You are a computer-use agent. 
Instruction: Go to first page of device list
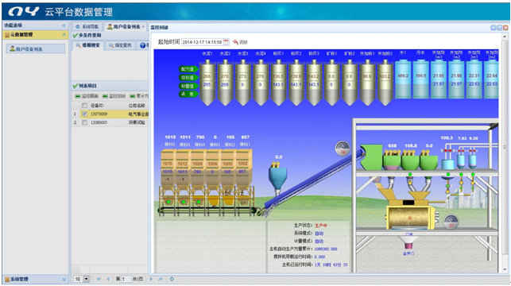pos(99,279)
